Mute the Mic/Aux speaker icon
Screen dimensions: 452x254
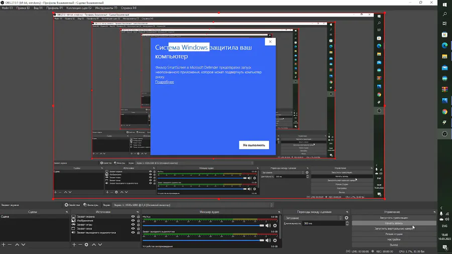268,225
